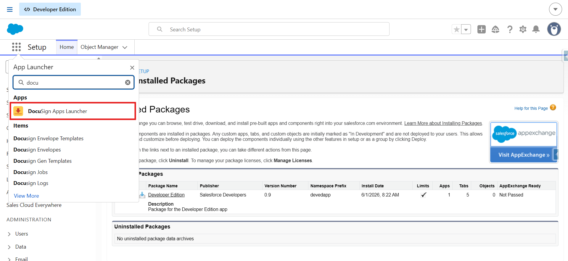Image resolution: width=568 pixels, height=261 pixels.
Task: Click the DocuSign Apps Launcher icon
Action: 18,111
